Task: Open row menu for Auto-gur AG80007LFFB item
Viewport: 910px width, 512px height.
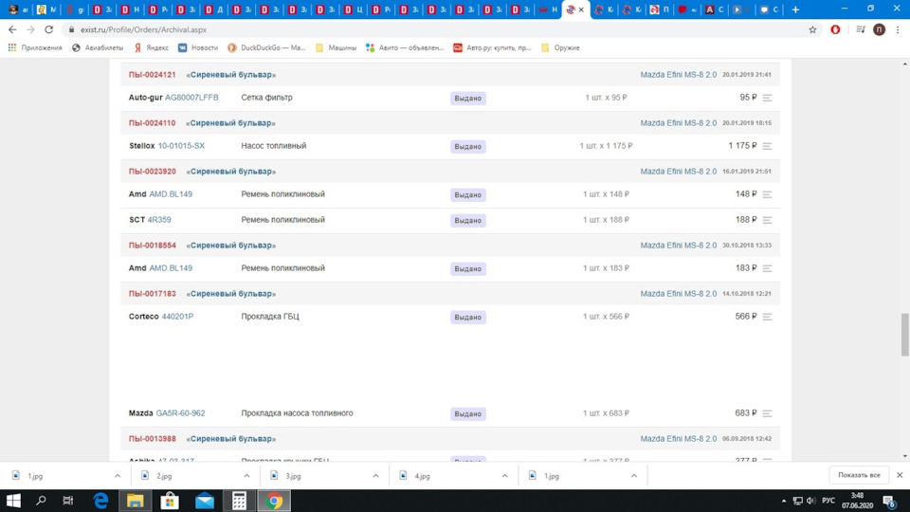Action: [x=767, y=98]
